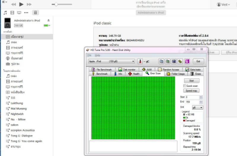237x156 pixels.
Task: Click the iPod device icon in iTunes toolbar
Action: point(36,13)
